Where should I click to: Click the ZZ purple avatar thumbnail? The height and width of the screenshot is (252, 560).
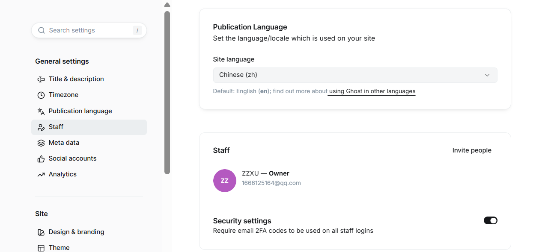click(225, 180)
